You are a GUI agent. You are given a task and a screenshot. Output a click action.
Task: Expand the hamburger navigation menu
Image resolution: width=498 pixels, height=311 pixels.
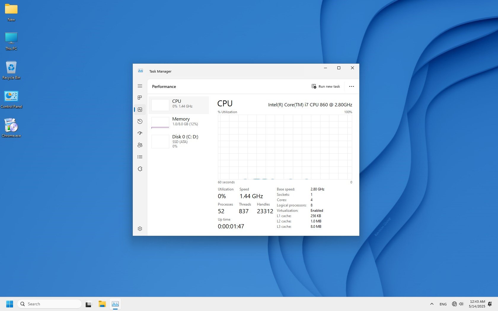point(140,86)
